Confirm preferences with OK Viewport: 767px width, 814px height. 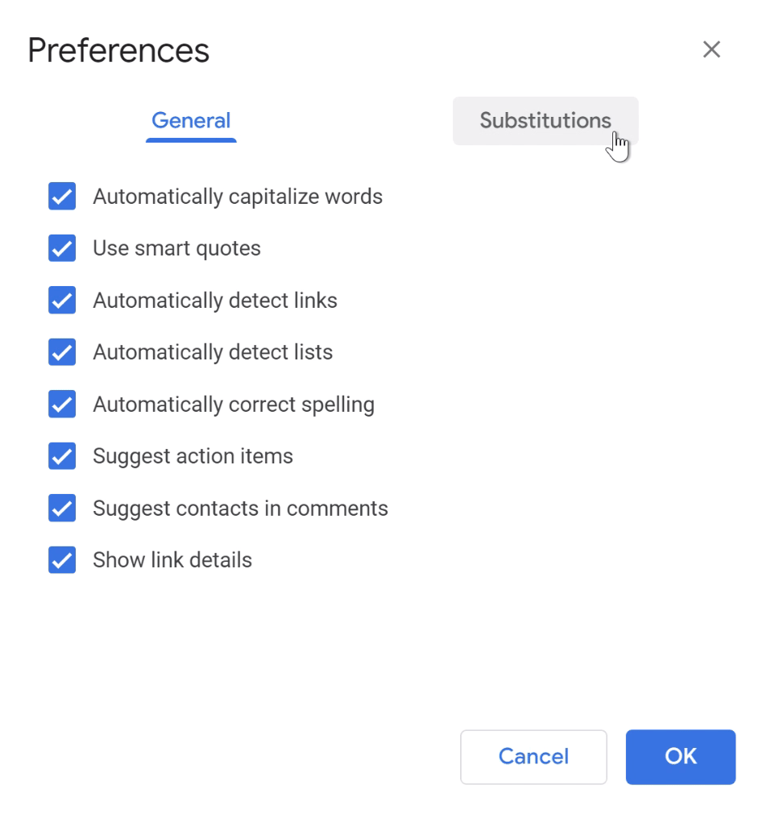coord(680,757)
